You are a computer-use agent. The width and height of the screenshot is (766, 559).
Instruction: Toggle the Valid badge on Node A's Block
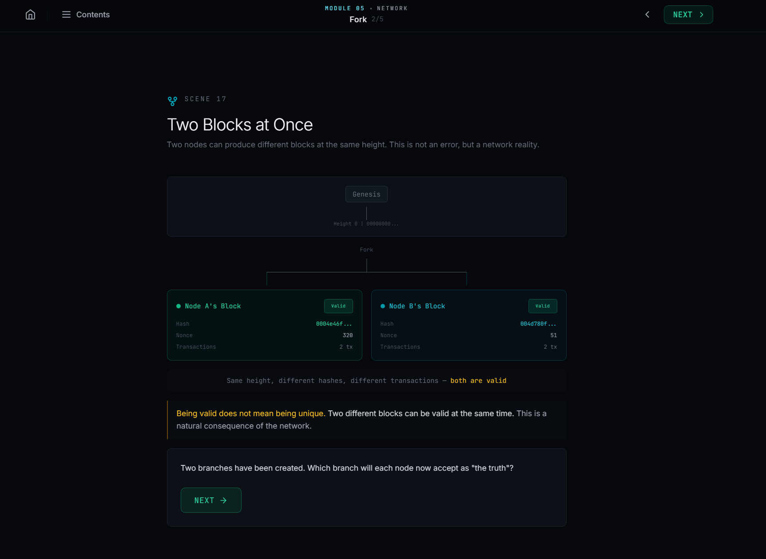tap(338, 306)
